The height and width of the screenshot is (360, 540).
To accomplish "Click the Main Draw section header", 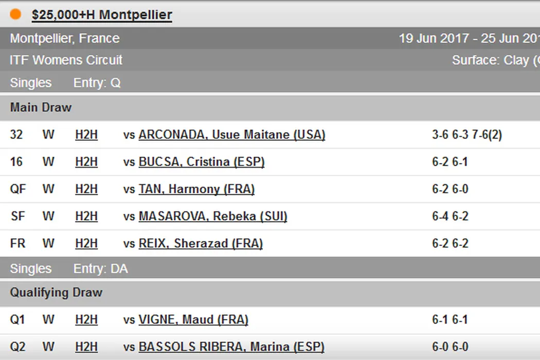I will (41, 107).
